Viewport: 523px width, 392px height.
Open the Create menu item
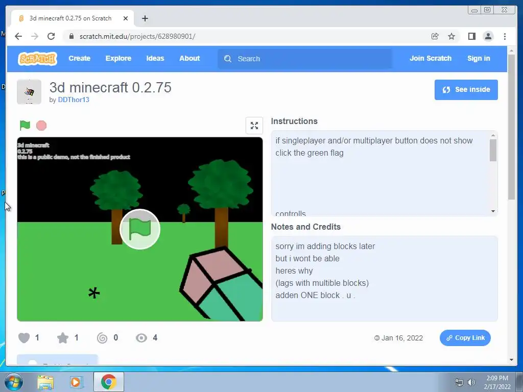coord(79,58)
